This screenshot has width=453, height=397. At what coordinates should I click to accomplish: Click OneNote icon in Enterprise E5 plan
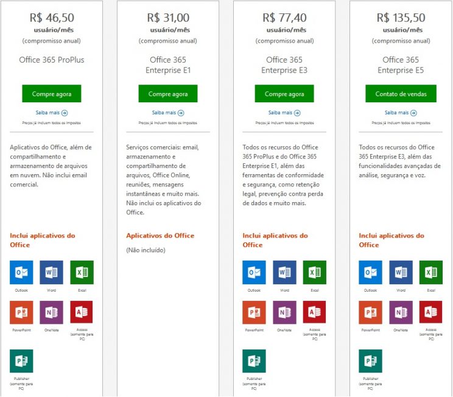[x=401, y=312]
